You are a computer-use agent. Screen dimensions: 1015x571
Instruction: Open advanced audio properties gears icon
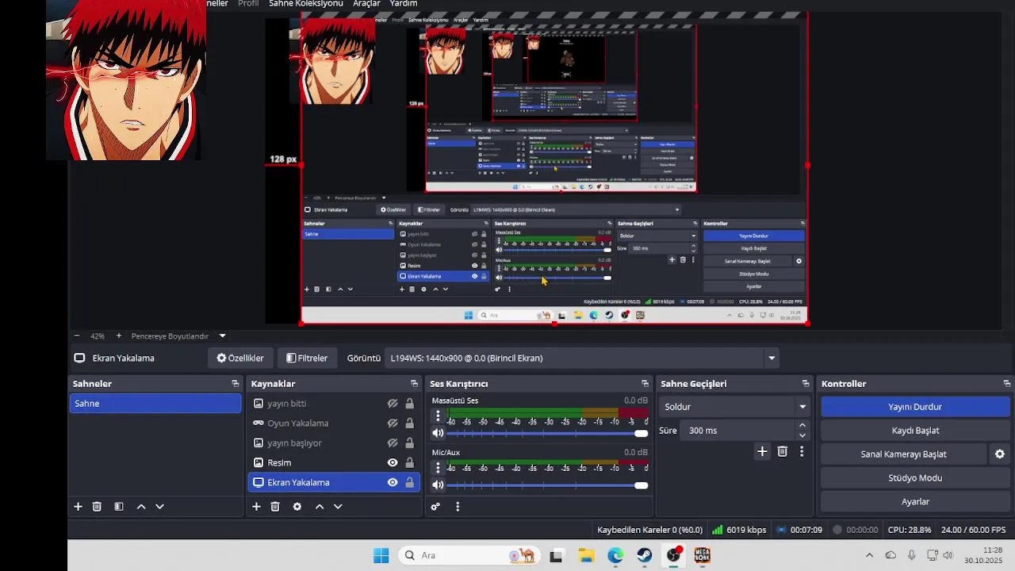(435, 507)
